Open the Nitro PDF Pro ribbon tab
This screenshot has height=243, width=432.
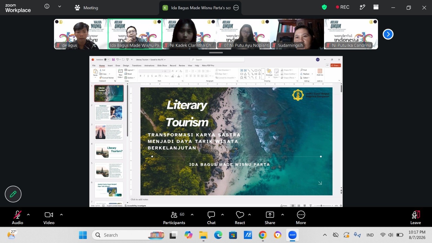208,66
